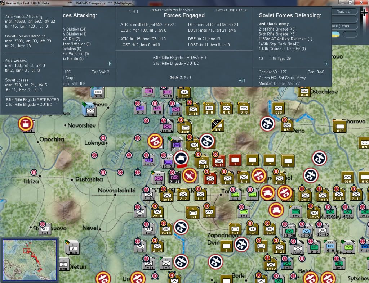
Task: Click the '3rd Shock Army' heading
Action: point(274,24)
